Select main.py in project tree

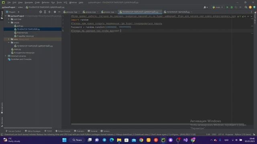point(16,49)
